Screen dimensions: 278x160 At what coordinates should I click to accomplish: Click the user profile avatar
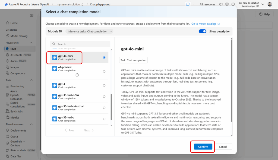[x=270, y=4]
